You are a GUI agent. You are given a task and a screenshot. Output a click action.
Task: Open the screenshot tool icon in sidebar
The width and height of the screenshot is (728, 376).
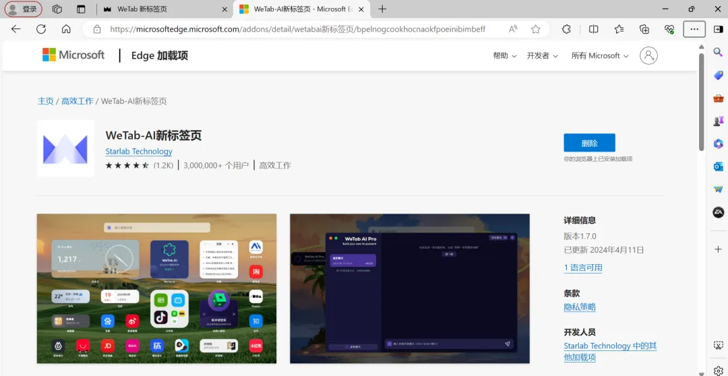point(719,346)
